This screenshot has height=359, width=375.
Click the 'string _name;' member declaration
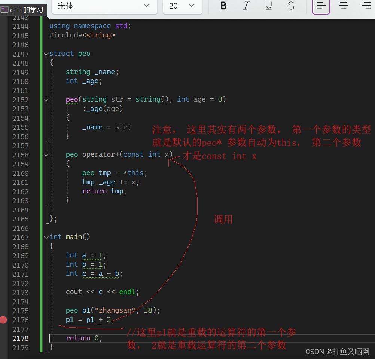tap(92, 72)
